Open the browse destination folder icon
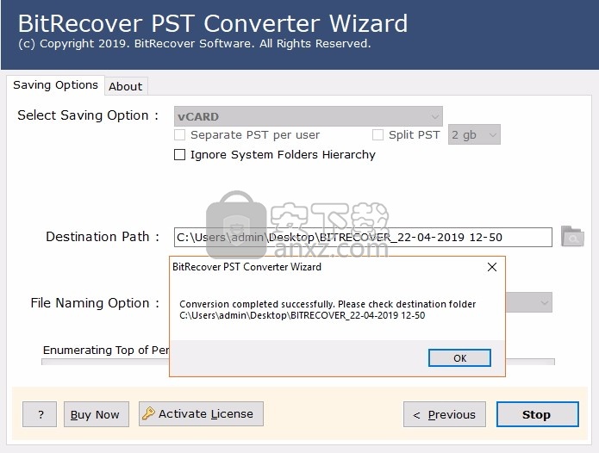The image size is (599, 453). click(x=572, y=237)
